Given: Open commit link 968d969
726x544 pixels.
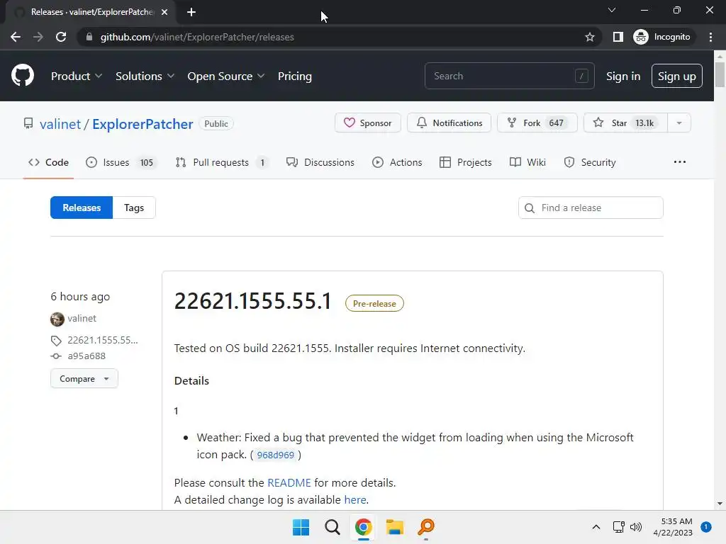Looking at the screenshot, I should [x=276, y=455].
